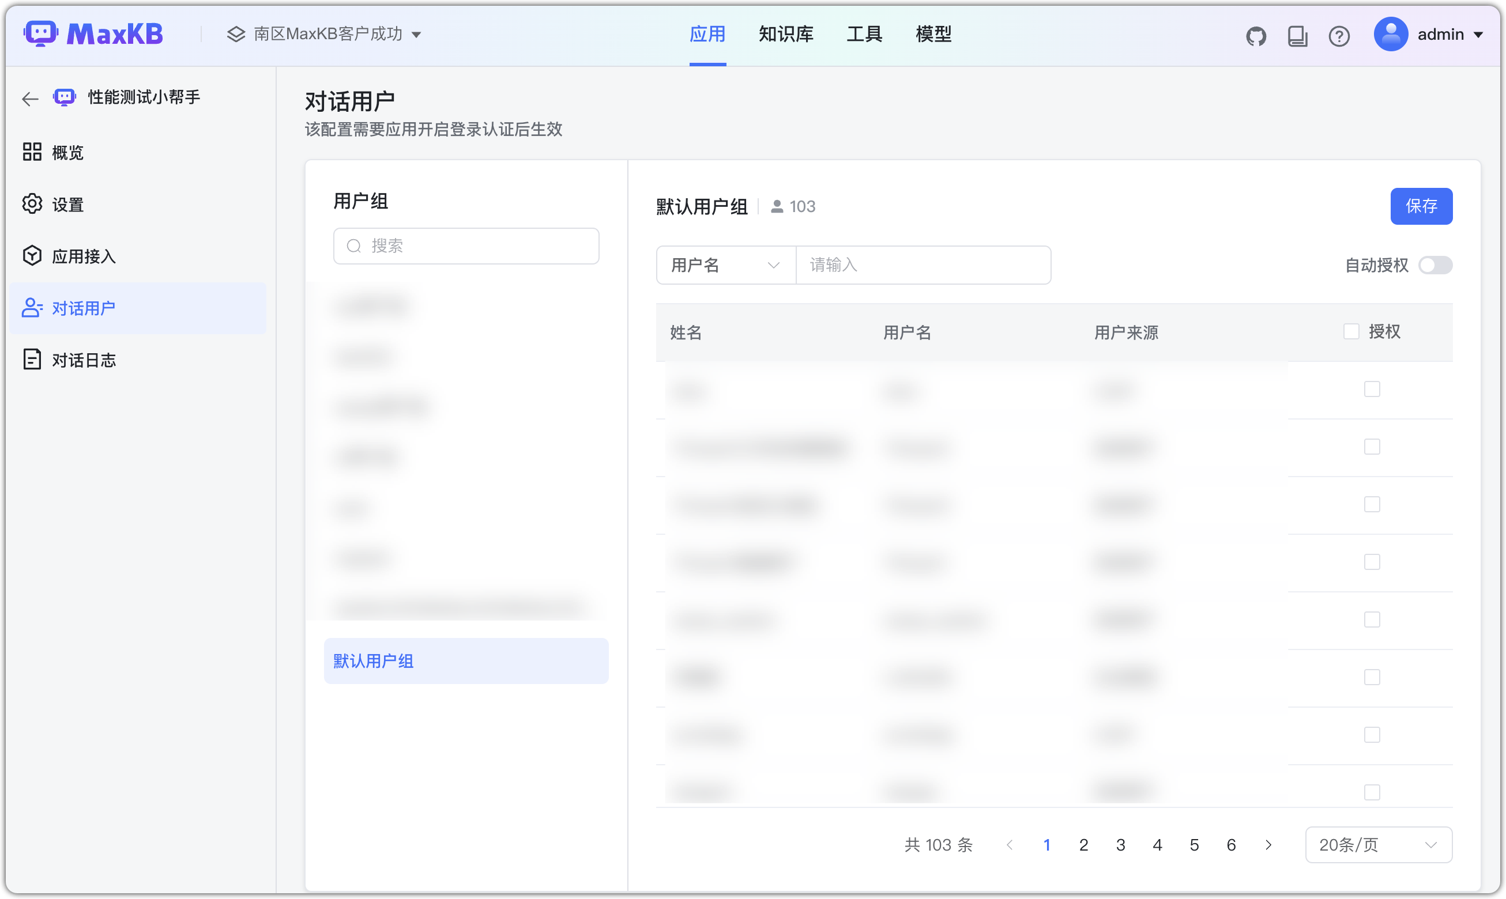
Task: Check 授权 checkbox in fourth table row
Action: point(1372,561)
